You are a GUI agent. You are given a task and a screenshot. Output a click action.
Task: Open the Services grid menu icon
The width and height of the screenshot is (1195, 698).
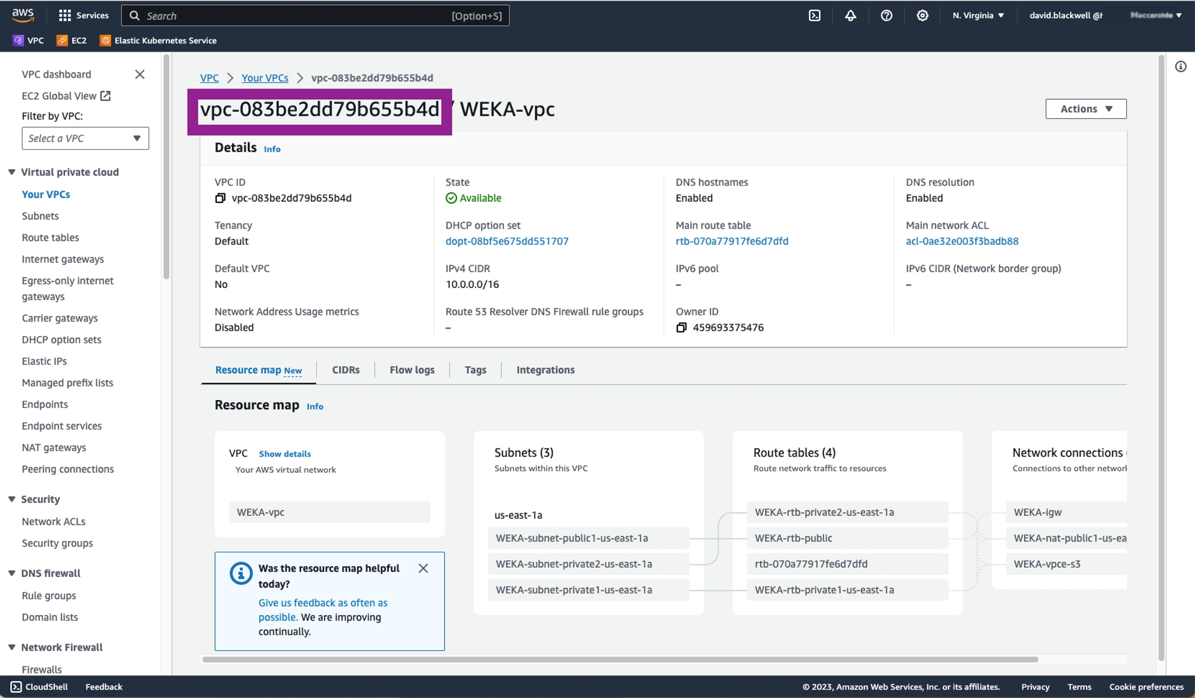click(65, 16)
